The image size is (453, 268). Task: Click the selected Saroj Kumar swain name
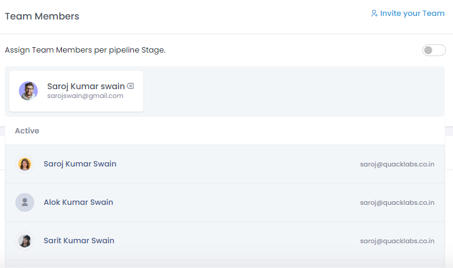[86, 86]
